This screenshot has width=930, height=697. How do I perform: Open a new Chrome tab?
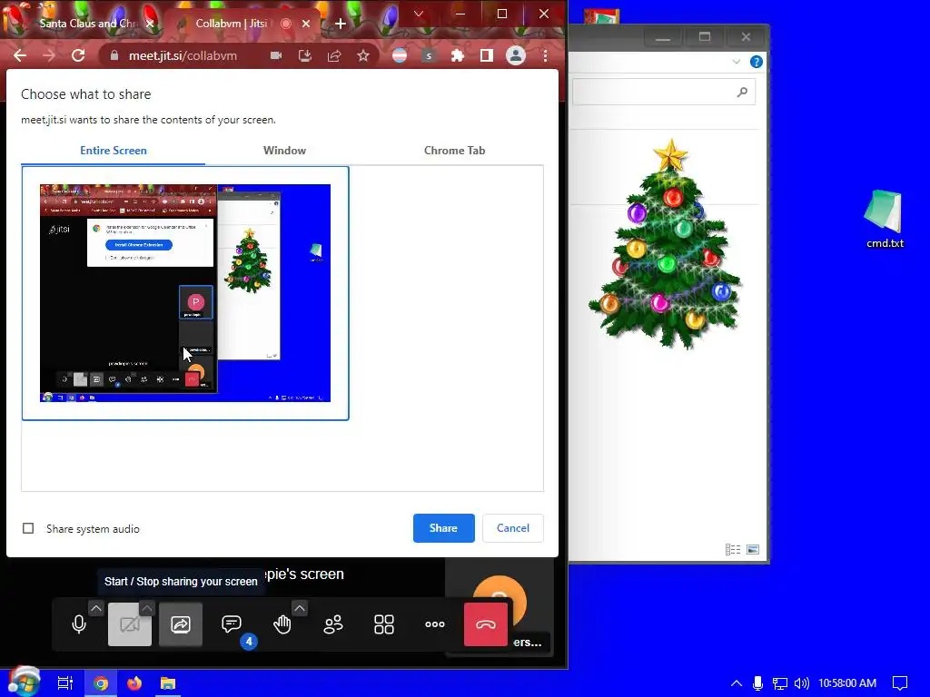341,24
